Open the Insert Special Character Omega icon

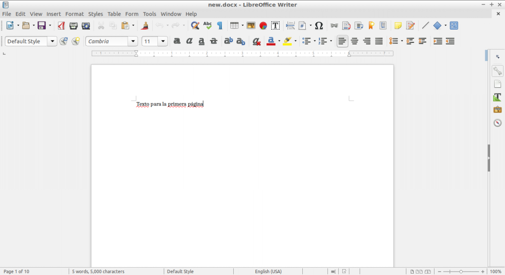[x=319, y=26]
